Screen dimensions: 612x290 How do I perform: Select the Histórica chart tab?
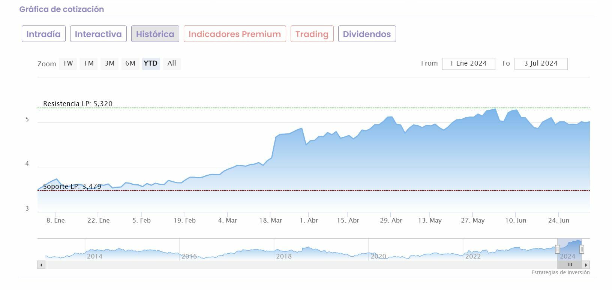pos(155,34)
